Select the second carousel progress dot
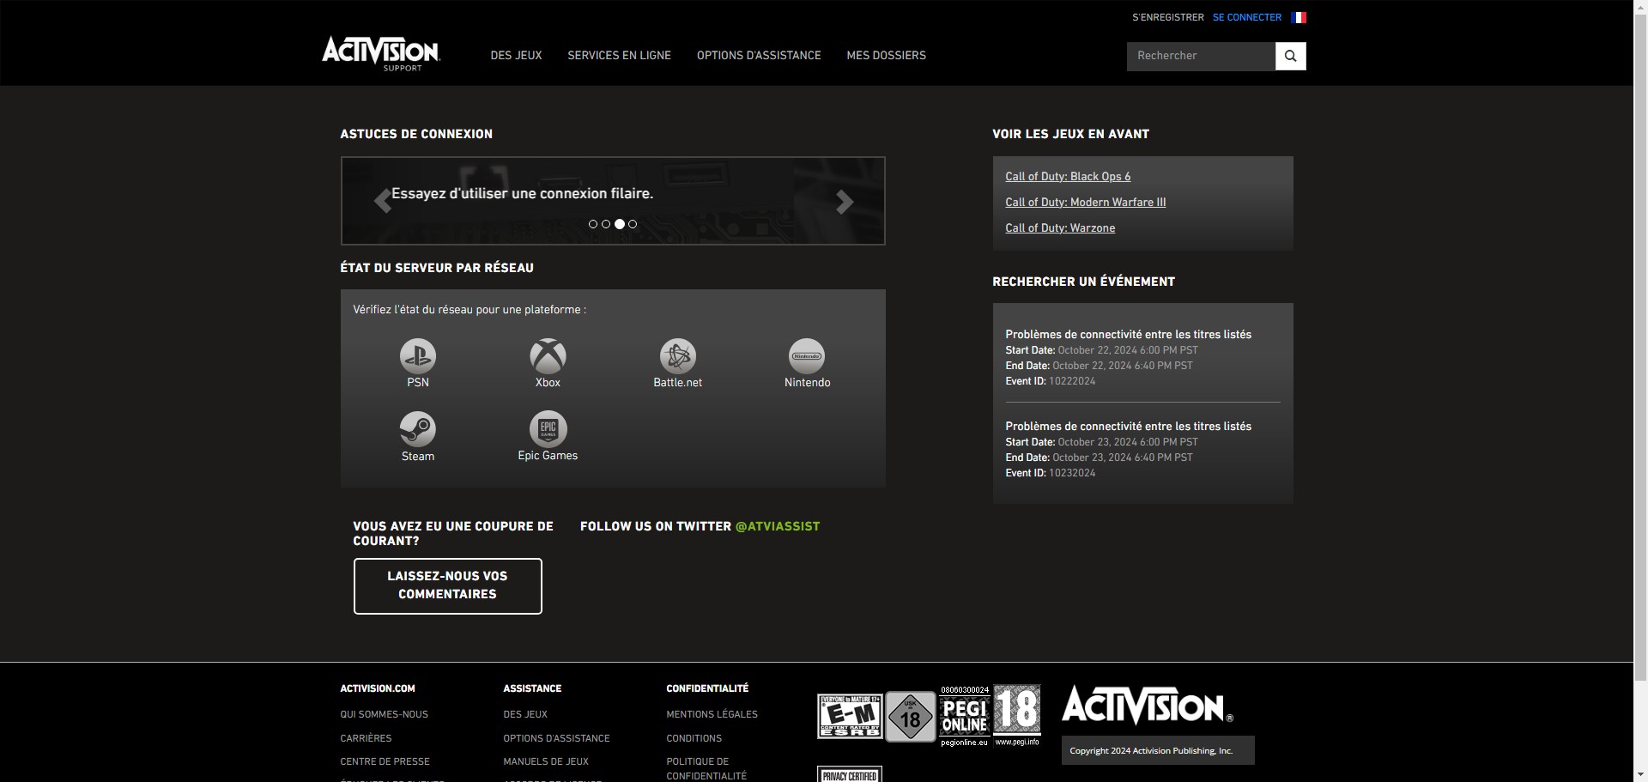This screenshot has width=1648, height=782. pos(606,224)
